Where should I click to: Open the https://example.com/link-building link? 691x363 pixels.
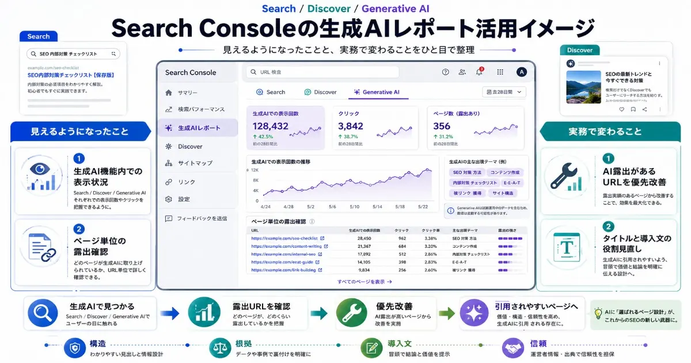pyautogui.click(x=283, y=270)
